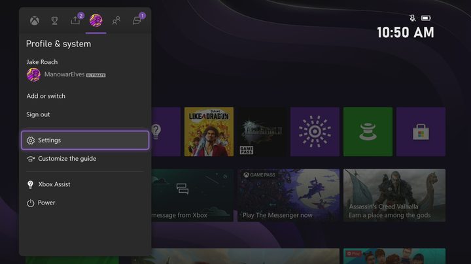
Task: Open Settings from the guide
Action: coord(85,140)
